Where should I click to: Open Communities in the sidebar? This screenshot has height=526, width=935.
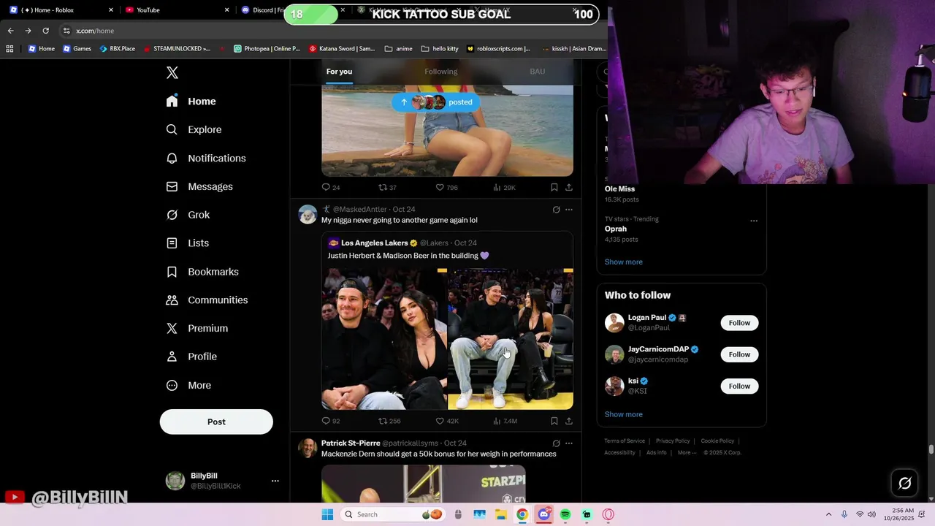pos(207,300)
